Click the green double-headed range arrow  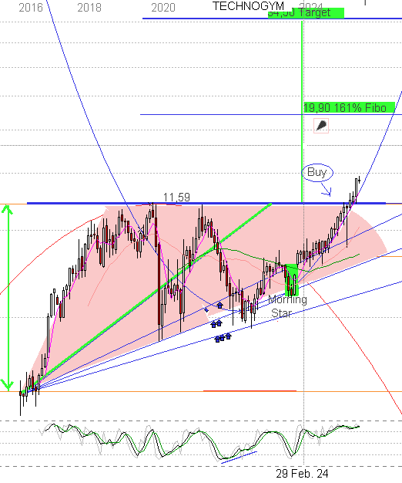8,298
